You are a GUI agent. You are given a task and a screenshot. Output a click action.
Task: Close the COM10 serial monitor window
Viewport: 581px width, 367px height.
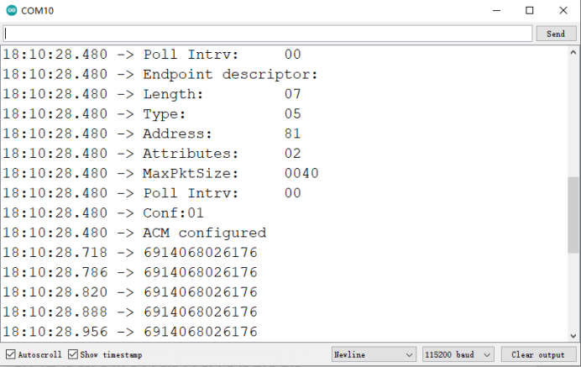pos(563,11)
